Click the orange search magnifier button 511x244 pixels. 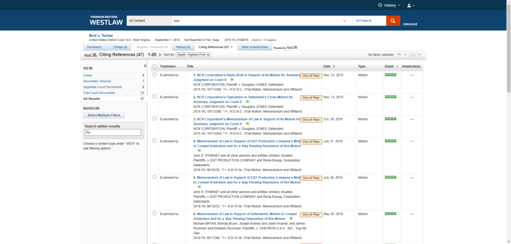393,21
